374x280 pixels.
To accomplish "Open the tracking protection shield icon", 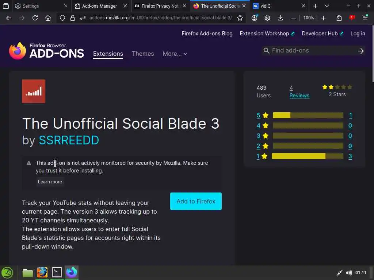I will (62, 18).
